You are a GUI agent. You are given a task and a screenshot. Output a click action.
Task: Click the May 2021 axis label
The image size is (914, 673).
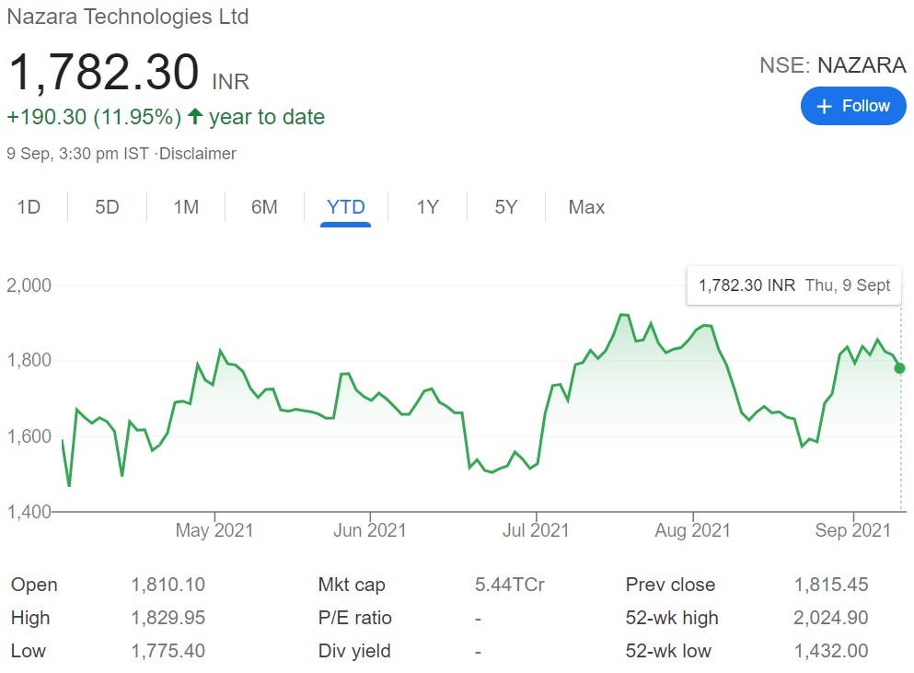coord(214,530)
